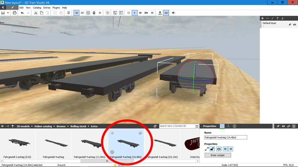Select Fahrgestell 4-achsig (24,13m) model

[x=163, y=144]
